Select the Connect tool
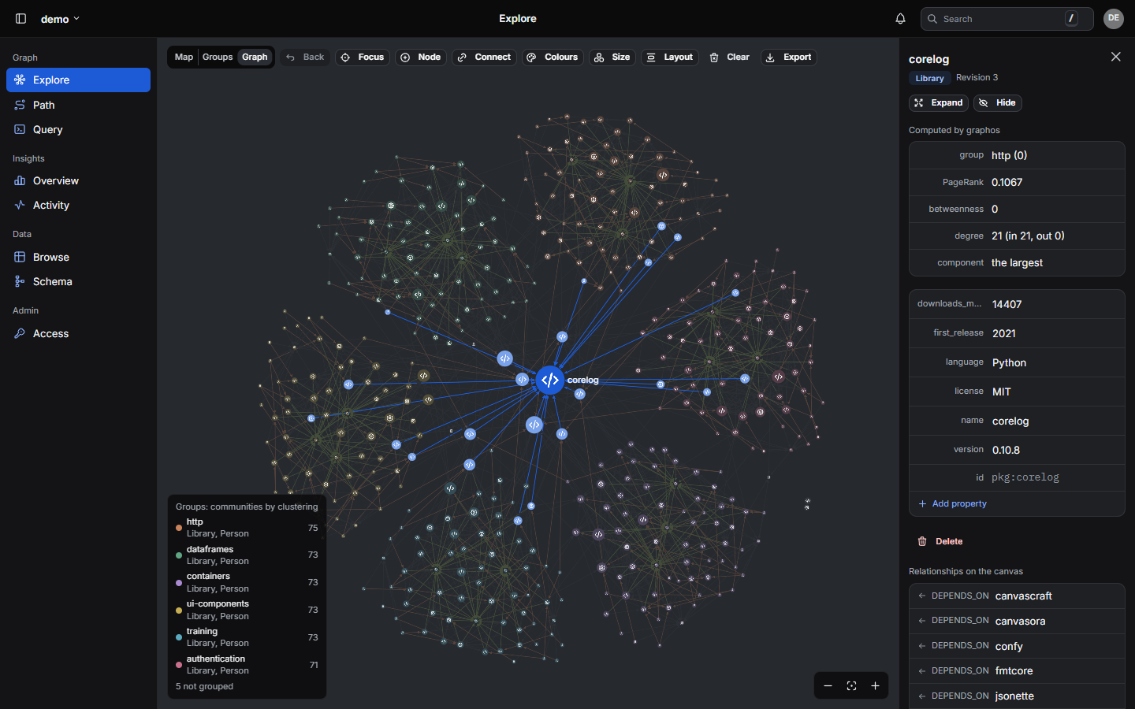Screen dimensions: 1135x709 coord(485,58)
